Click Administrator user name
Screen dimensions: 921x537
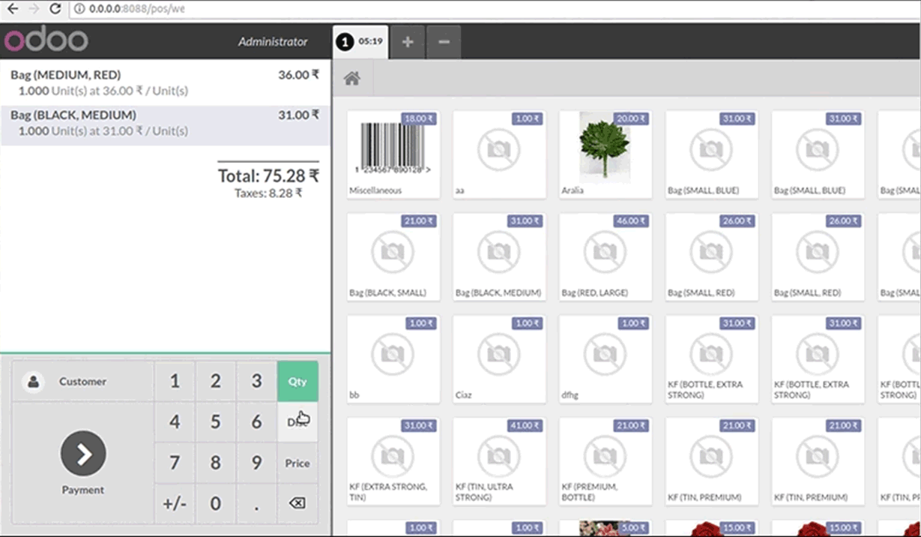(x=273, y=42)
